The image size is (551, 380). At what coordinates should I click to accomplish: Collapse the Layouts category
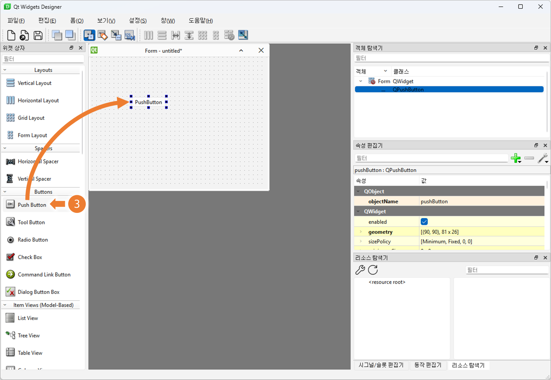[5, 70]
